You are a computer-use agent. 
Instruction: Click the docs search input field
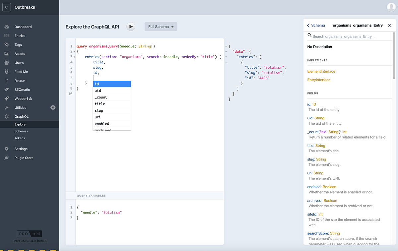point(352,36)
